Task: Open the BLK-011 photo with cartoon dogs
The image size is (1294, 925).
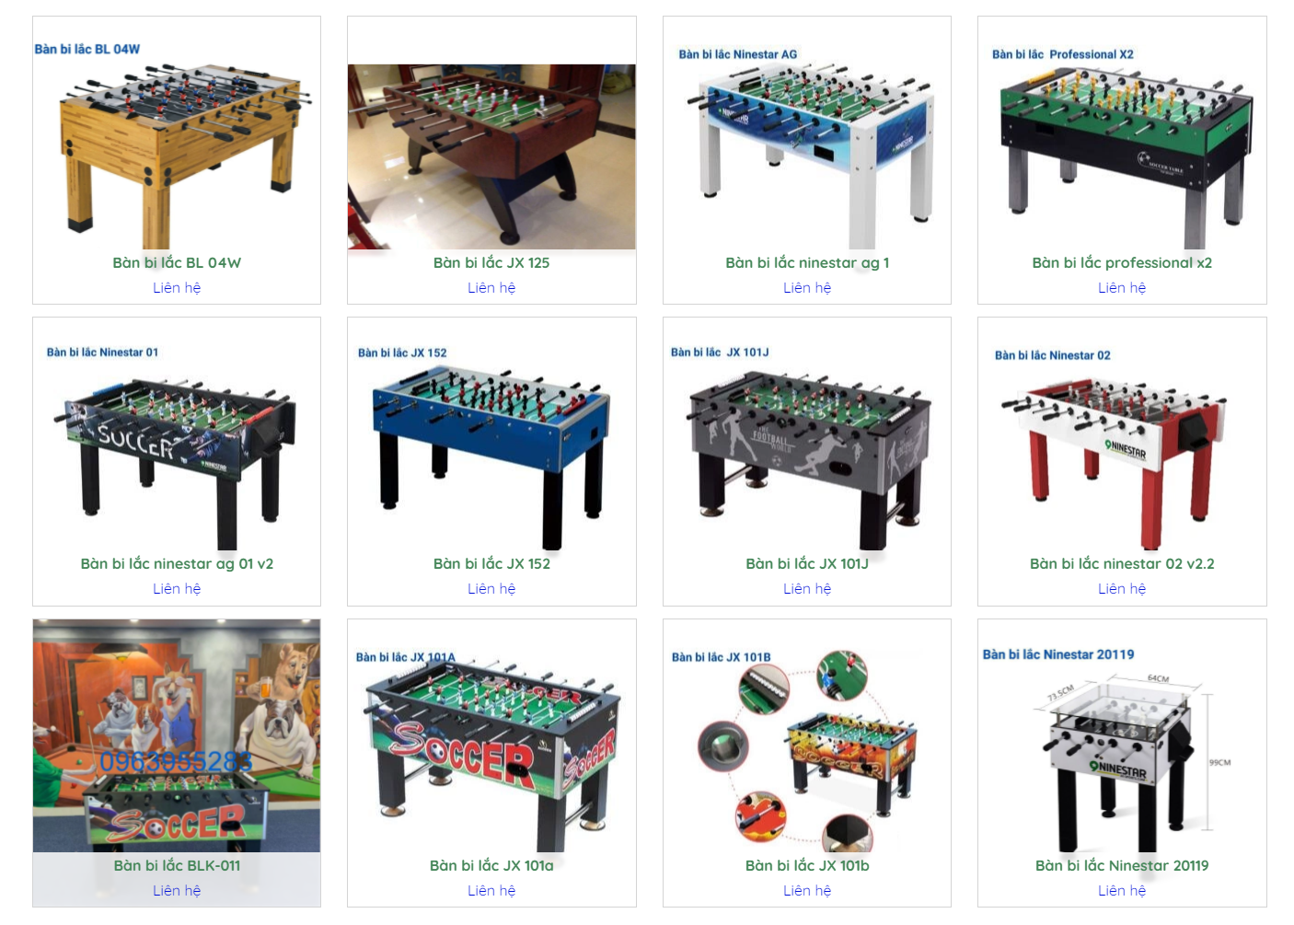Action: tap(177, 736)
